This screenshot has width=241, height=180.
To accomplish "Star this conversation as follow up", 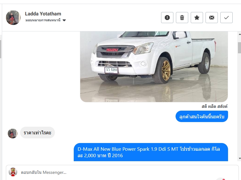I will [197, 18].
